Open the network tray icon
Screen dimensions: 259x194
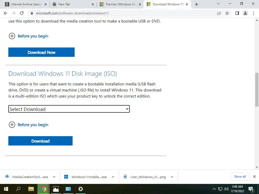220,189
